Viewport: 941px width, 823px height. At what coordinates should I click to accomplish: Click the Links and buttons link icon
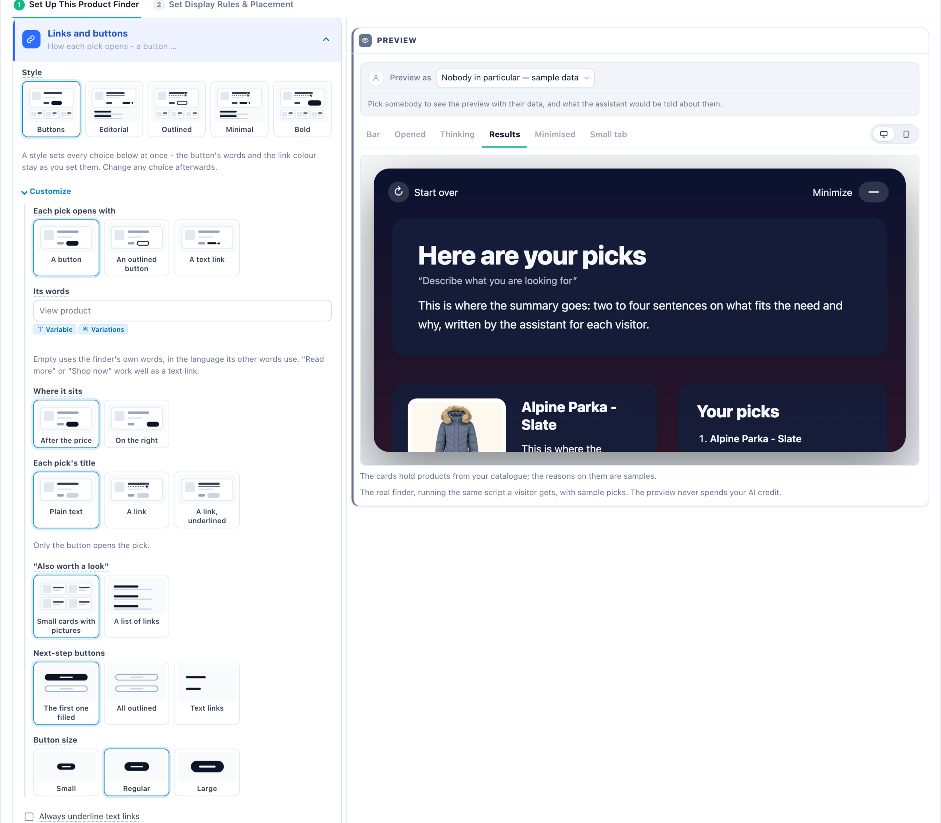[x=31, y=40]
